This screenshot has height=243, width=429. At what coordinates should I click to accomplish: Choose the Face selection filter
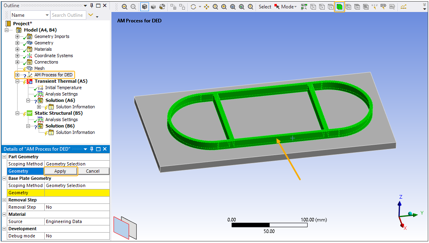point(330,7)
